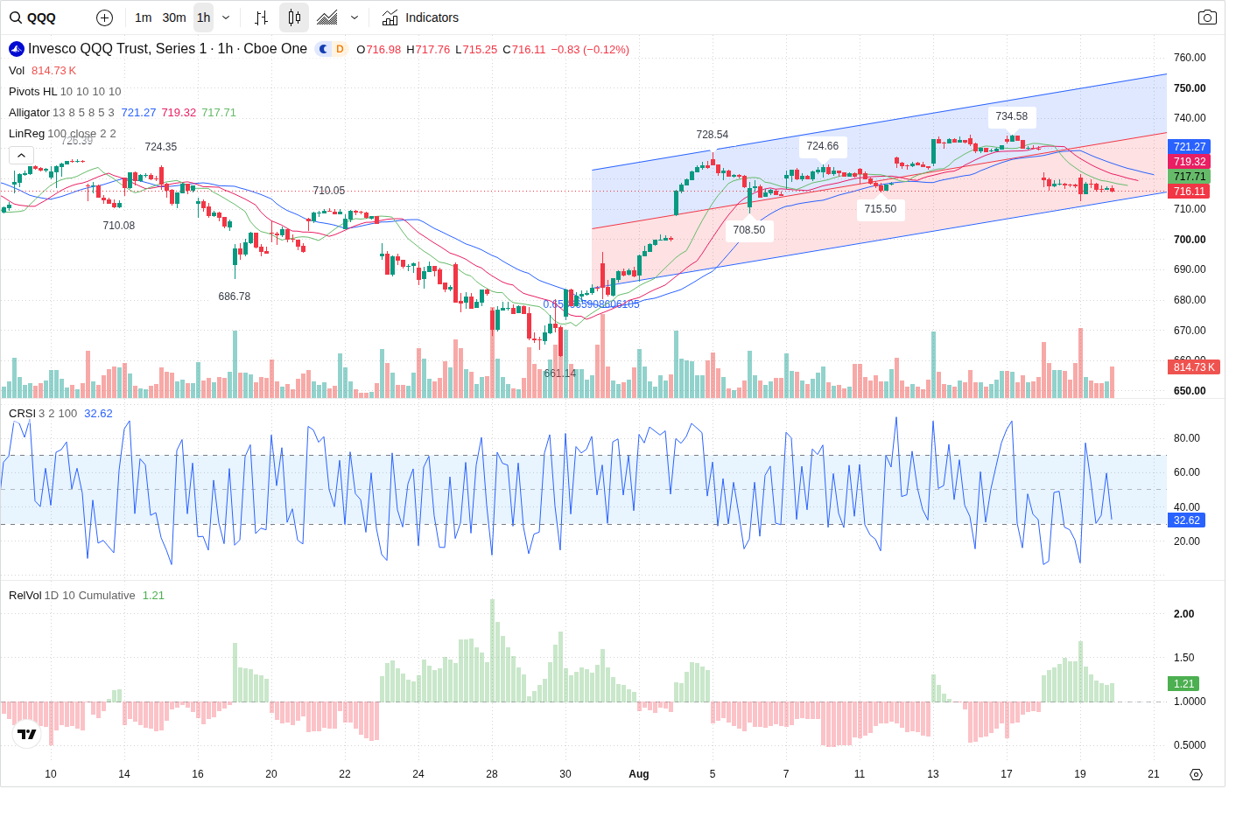Viewport: 1243px width, 831px height.
Task: Click the 715.50 pivot low label
Action: coord(881,209)
